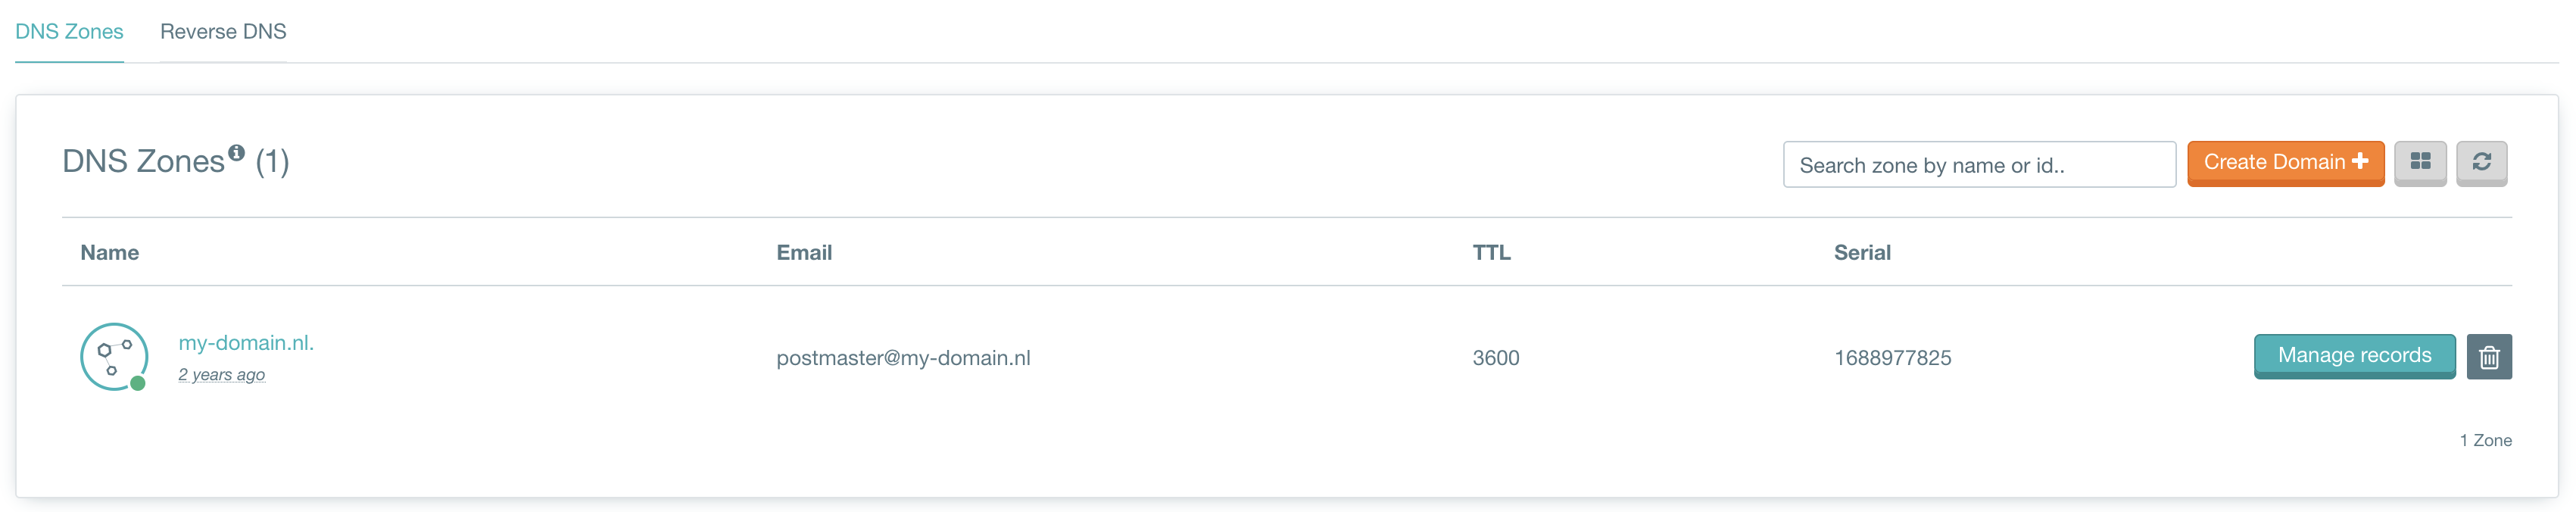Select the TTL column header
Screen dimensions: 2576x512
(x=1491, y=253)
